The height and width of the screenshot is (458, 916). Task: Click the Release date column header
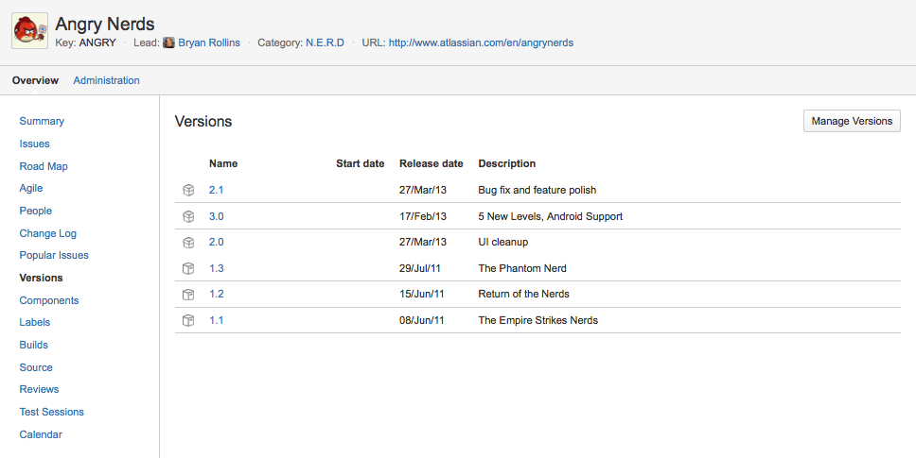coord(431,163)
